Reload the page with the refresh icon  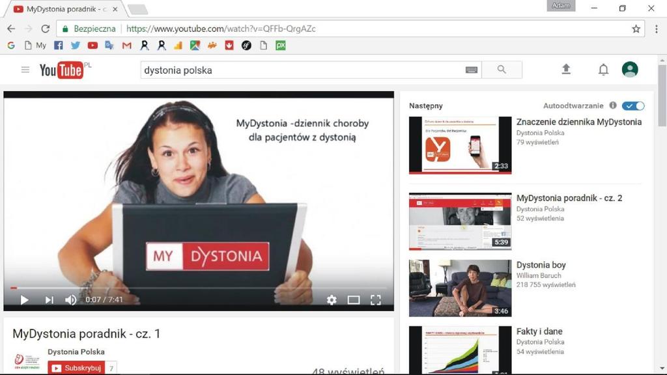pos(46,29)
